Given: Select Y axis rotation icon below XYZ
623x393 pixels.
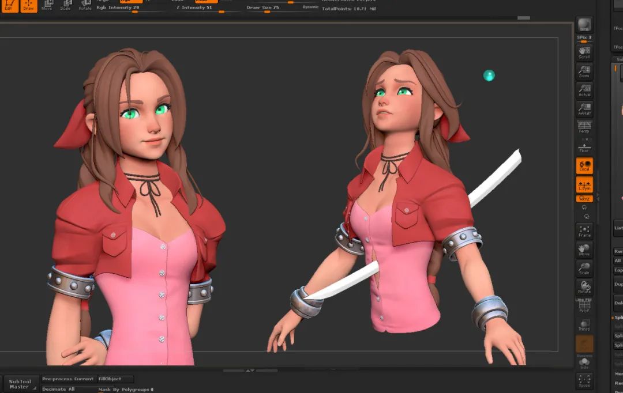Looking at the screenshot, I should pos(584,207).
